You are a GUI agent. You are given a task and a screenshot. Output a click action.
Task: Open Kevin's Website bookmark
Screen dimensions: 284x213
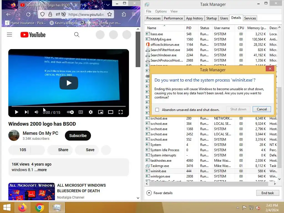[x=64, y=23]
